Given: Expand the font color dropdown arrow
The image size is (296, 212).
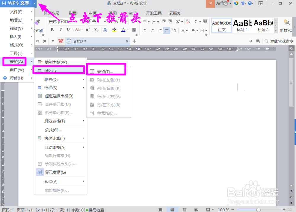Looking at the screenshot, I should [x=128, y=29].
